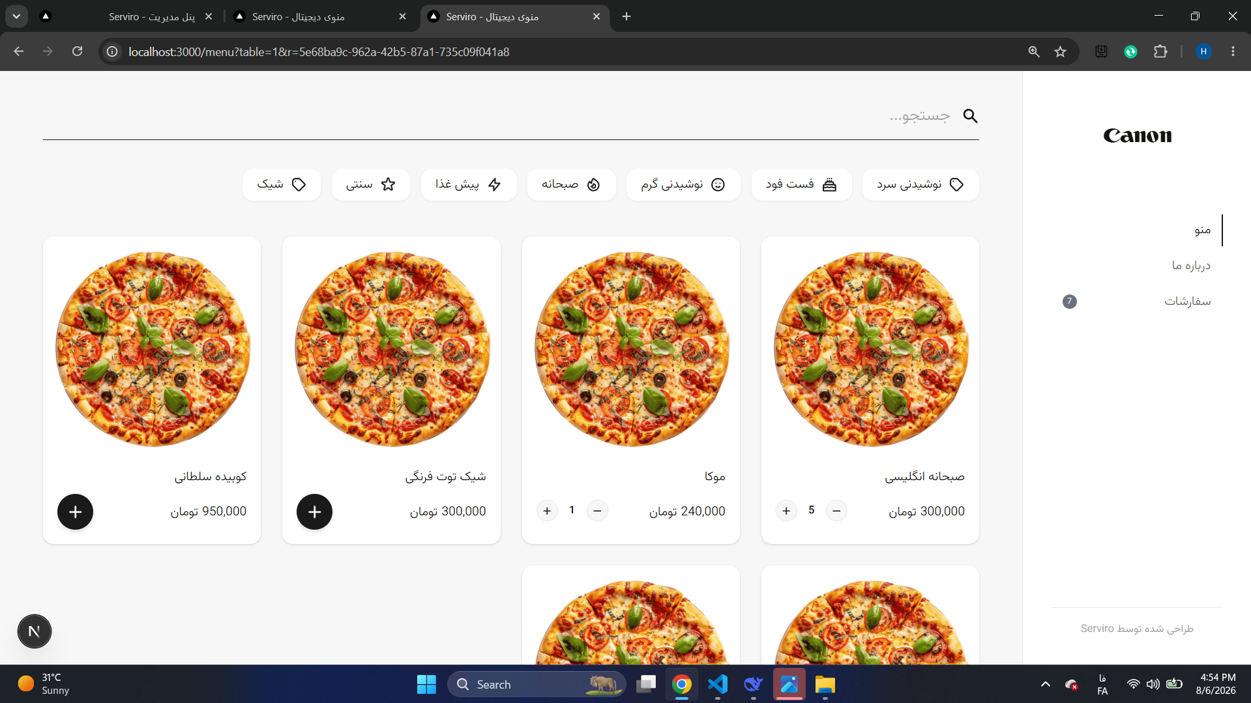Close the active منوی دیجیتال tab
Viewport: 1251px width, 703px height.
tap(596, 16)
